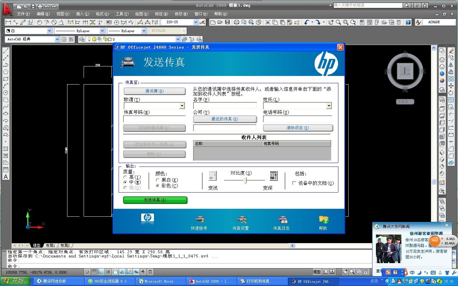This screenshot has height=286, width=458.
Task: Open Fax Log (传真日志) icon
Action: tap(281, 223)
